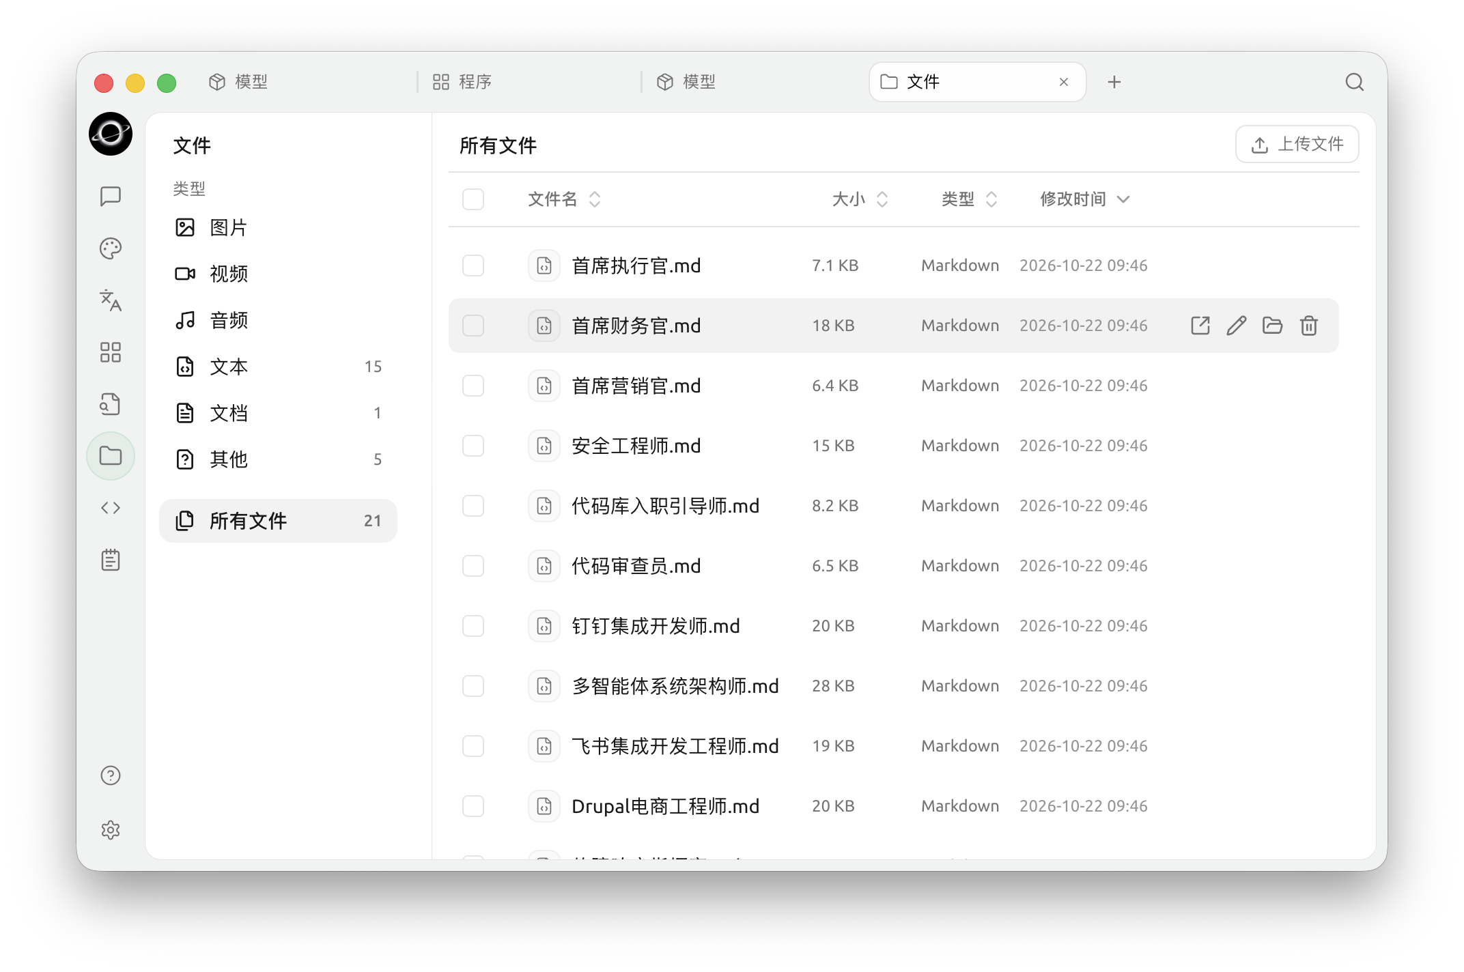
Task: Open the knowledge base search-file sidebar icon
Action: (111, 404)
